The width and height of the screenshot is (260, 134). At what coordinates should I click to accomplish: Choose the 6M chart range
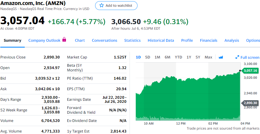click(x=167, y=57)
